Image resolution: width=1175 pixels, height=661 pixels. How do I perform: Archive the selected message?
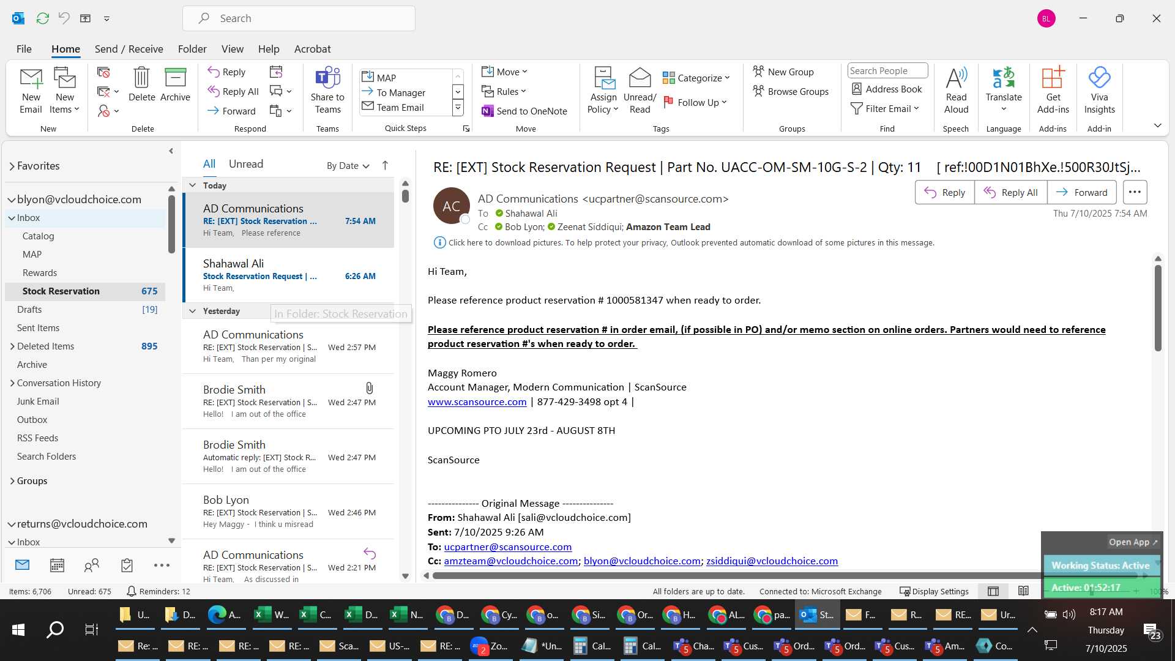tap(175, 86)
